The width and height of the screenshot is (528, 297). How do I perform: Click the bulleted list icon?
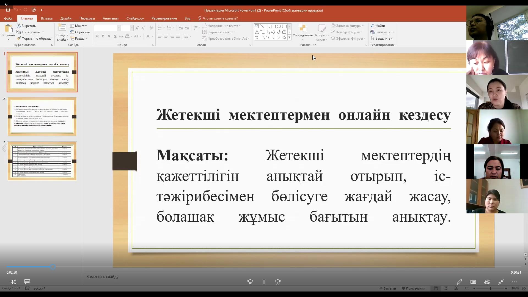click(x=160, y=28)
